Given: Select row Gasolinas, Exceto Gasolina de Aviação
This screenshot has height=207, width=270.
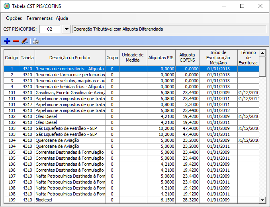Looking at the screenshot, I should [131, 93].
